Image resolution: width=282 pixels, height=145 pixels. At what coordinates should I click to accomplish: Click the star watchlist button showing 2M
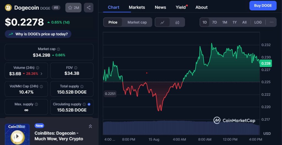(x=73, y=8)
